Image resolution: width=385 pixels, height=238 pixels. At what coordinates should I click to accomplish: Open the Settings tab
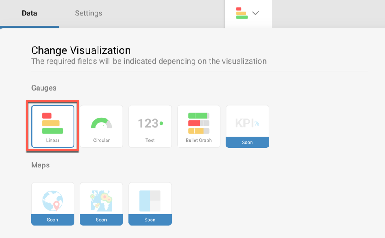pos(89,13)
